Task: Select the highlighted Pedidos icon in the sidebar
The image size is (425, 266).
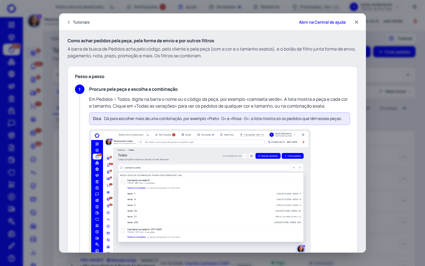Action: [12, 49]
